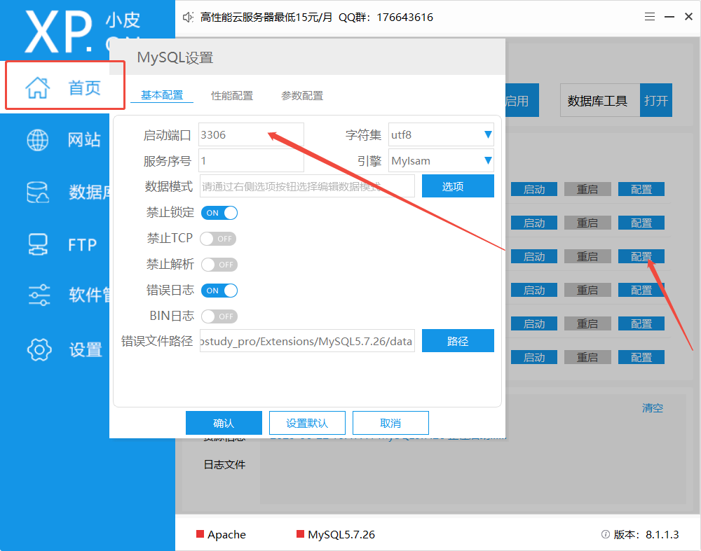The height and width of the screenshot is (551, 701).
Task: Expand the 字符集 utf8 dropdown
Action: point(441,135)
